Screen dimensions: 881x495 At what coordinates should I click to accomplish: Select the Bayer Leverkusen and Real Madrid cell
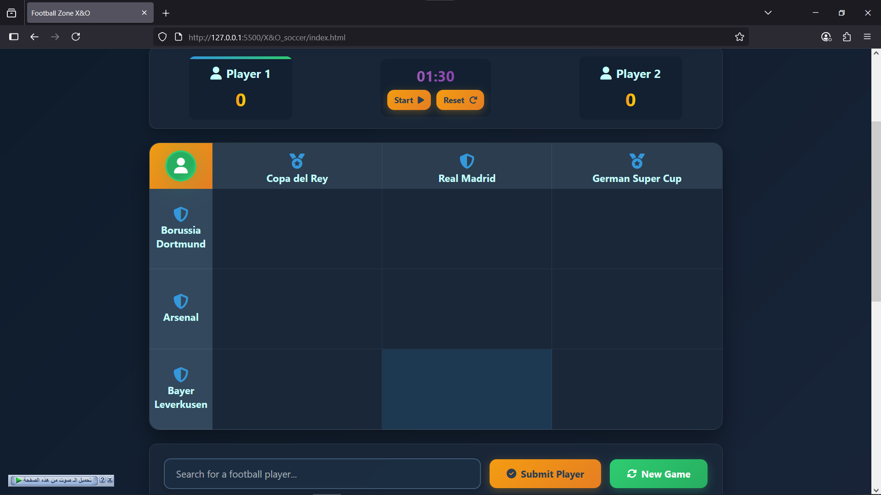(x=467, y=389)
